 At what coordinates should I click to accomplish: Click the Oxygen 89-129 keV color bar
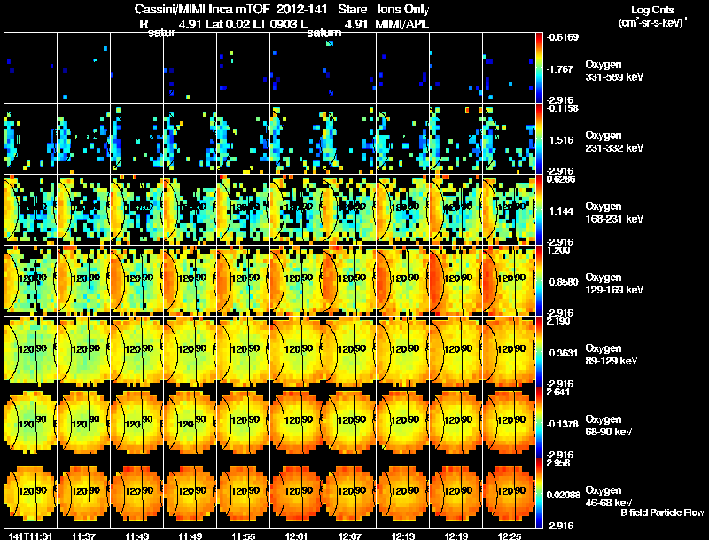[539, 351]
